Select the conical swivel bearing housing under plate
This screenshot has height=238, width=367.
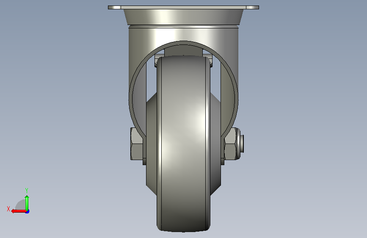[184, 17]
